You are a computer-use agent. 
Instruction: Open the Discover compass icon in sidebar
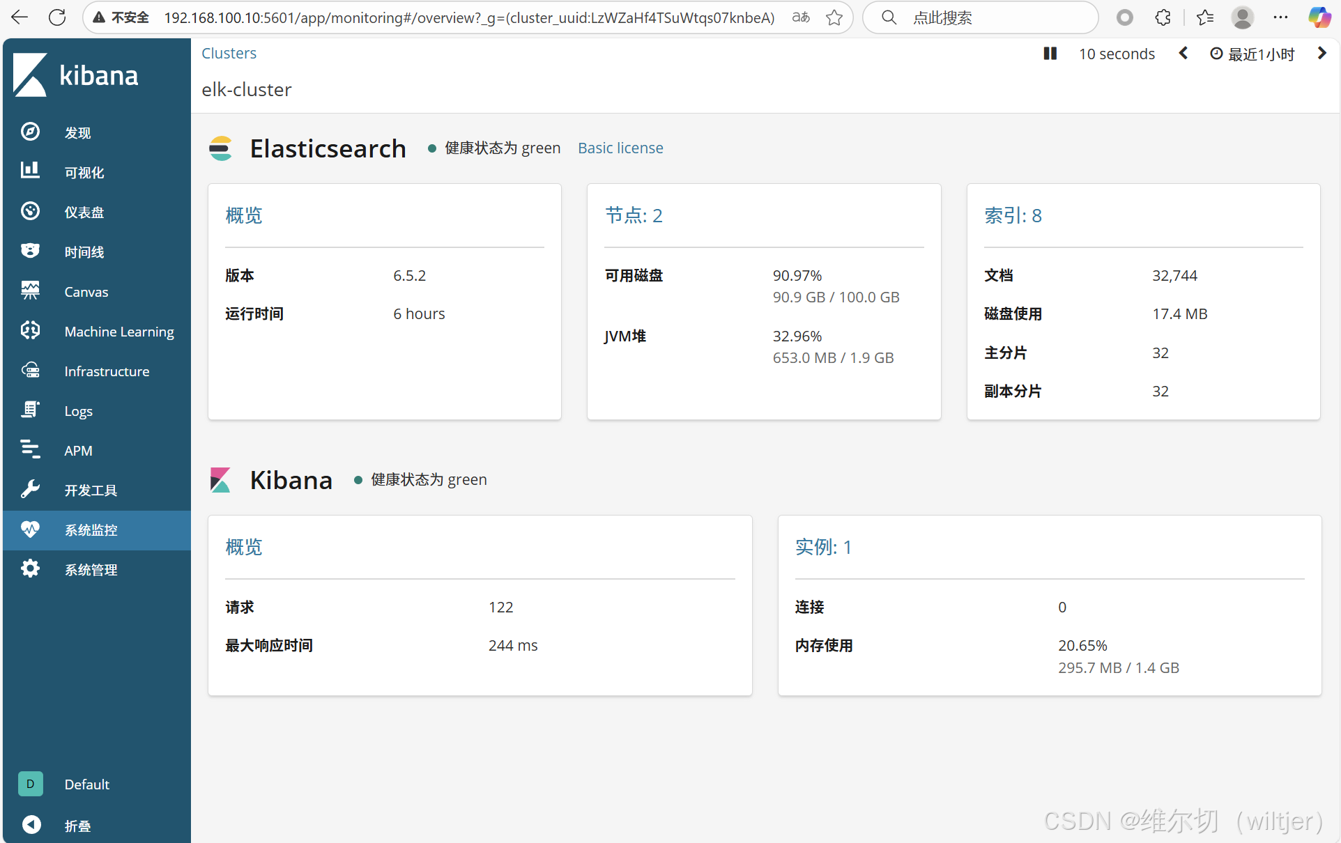(30, 132)
